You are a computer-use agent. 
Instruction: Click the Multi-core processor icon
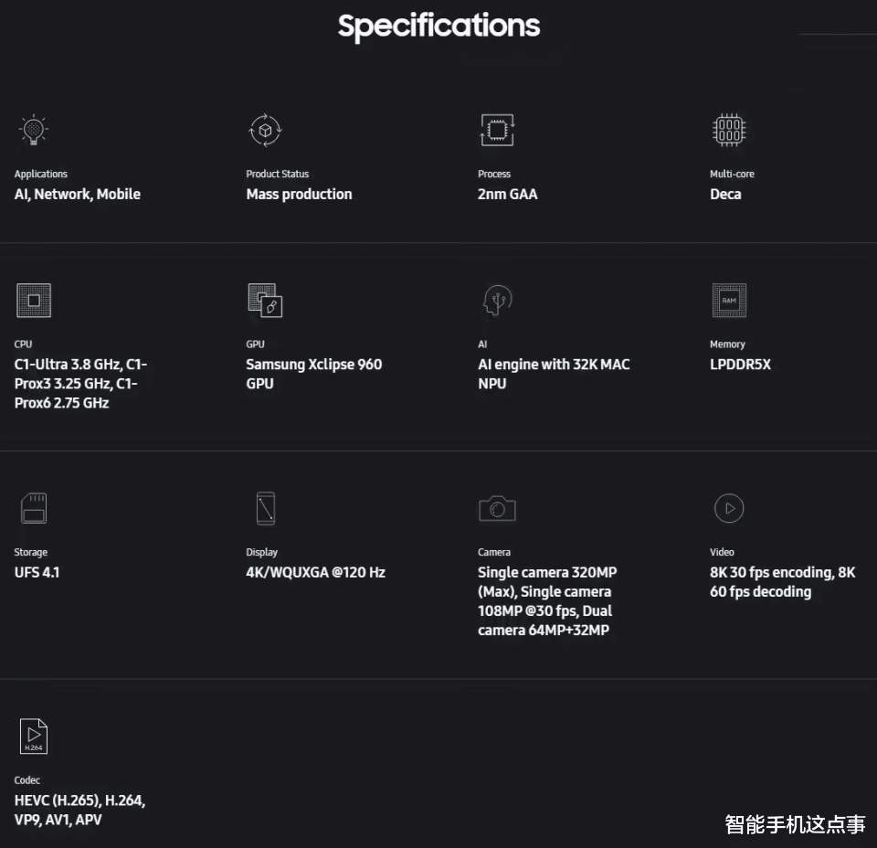pyautogui.click(x=729, y=130)
